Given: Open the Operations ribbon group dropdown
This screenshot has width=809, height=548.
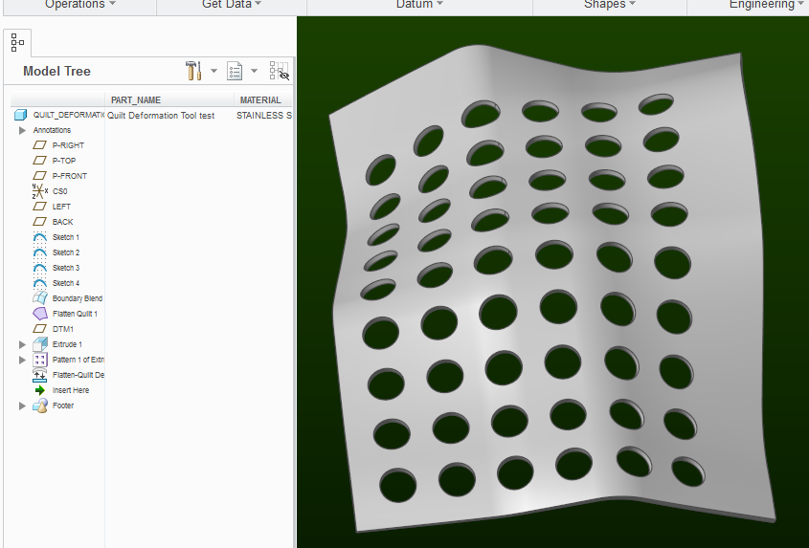Looking at the screenshot, I should [80, 5].
